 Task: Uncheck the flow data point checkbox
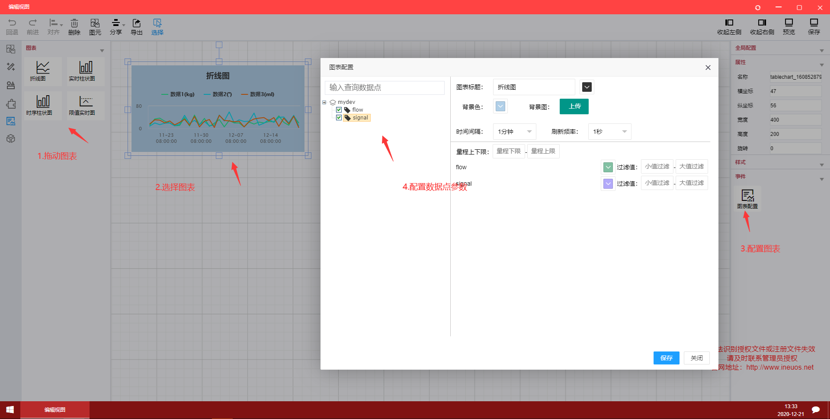[x=339, y=110]
